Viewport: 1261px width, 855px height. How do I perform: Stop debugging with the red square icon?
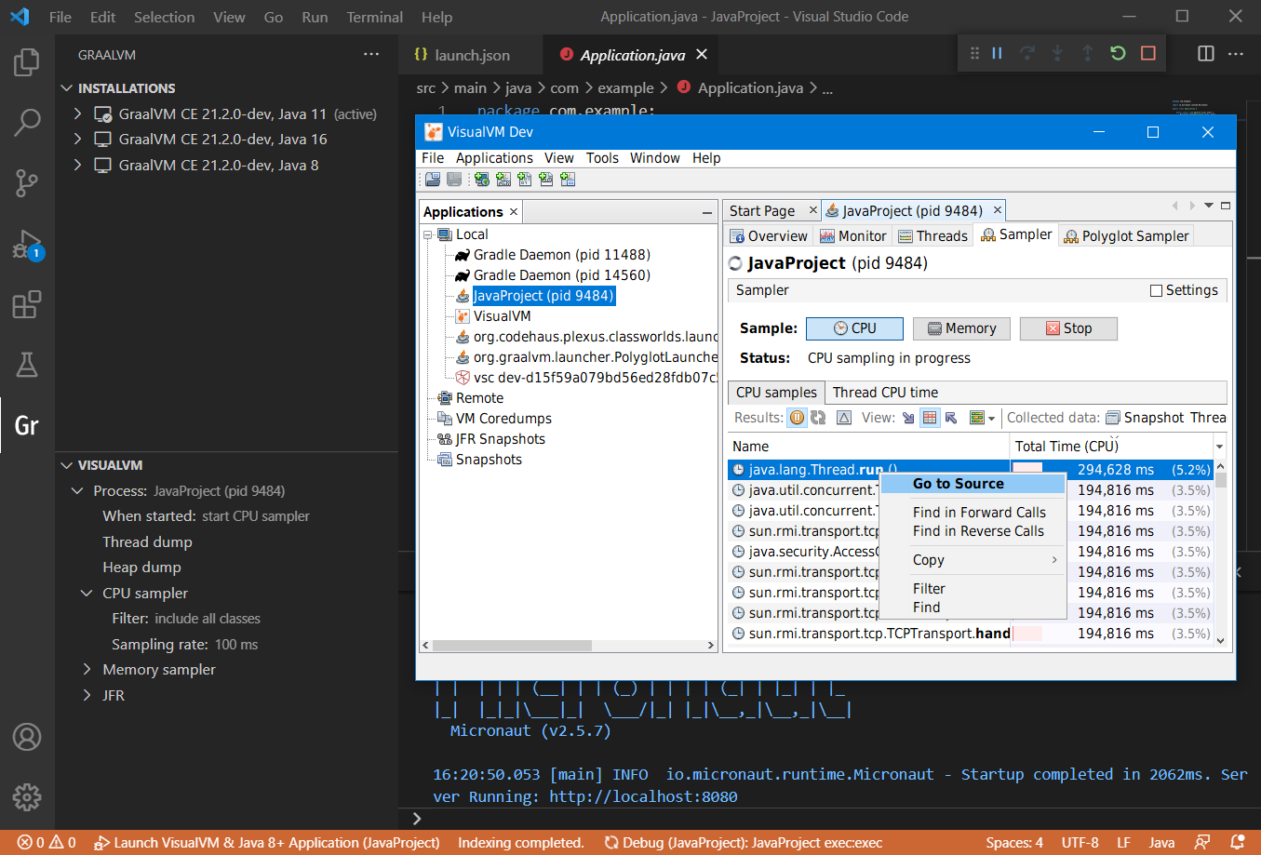(1149, 52)
